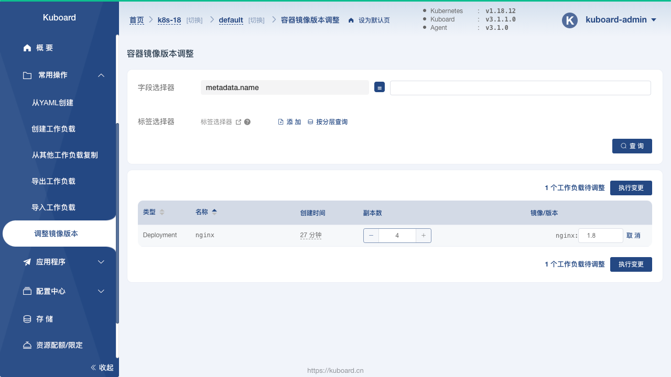Increase nginx replica count with plus
671x377 pixels.
tap(424, 236)
